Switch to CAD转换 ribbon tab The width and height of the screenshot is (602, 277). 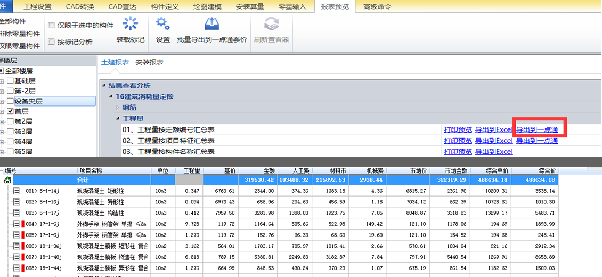(80, 6)
